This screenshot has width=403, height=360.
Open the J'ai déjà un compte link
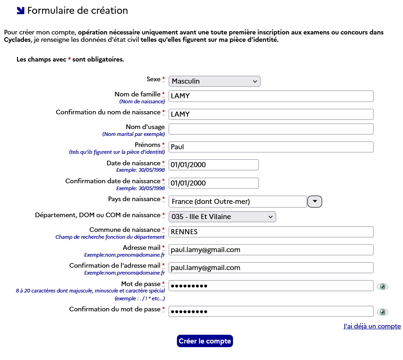pyautogui.click(x=372, y=326)
